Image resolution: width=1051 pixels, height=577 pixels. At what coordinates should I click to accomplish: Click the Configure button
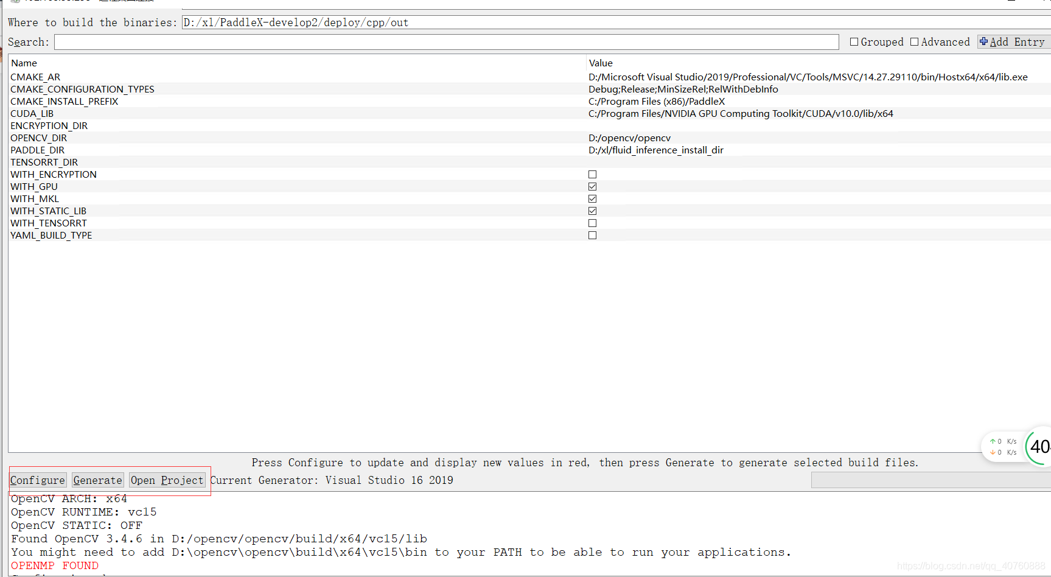pos(38,480)
